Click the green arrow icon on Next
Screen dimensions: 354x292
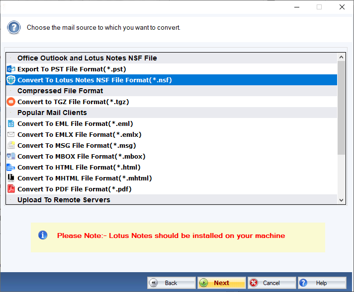coord(204,283)
